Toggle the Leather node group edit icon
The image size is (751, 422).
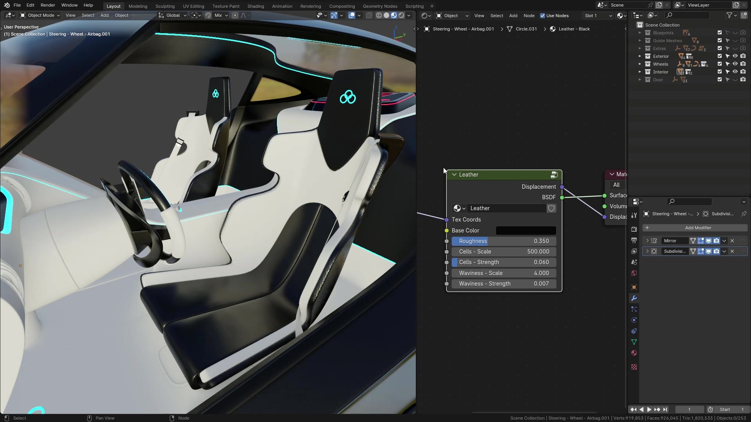[554, 175]
